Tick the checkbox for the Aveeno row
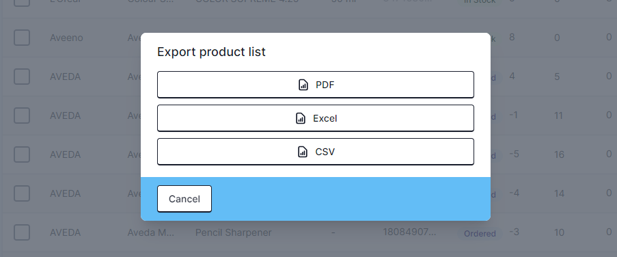 click(22, 38)
